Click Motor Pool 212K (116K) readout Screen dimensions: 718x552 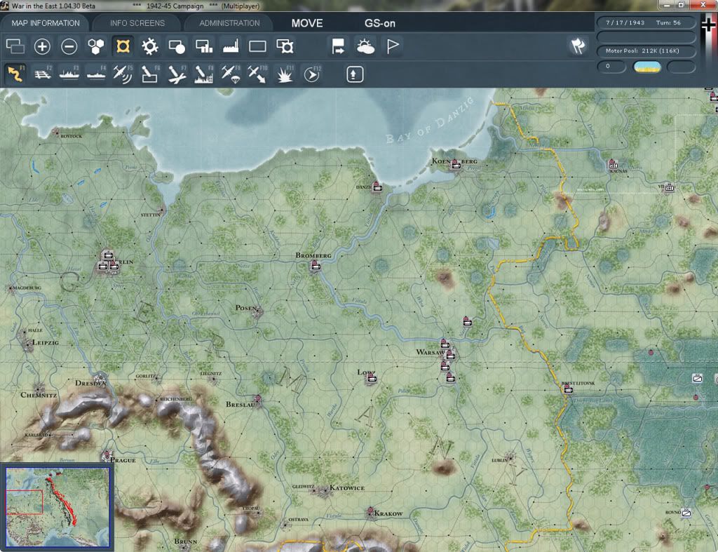coord(646,51)
